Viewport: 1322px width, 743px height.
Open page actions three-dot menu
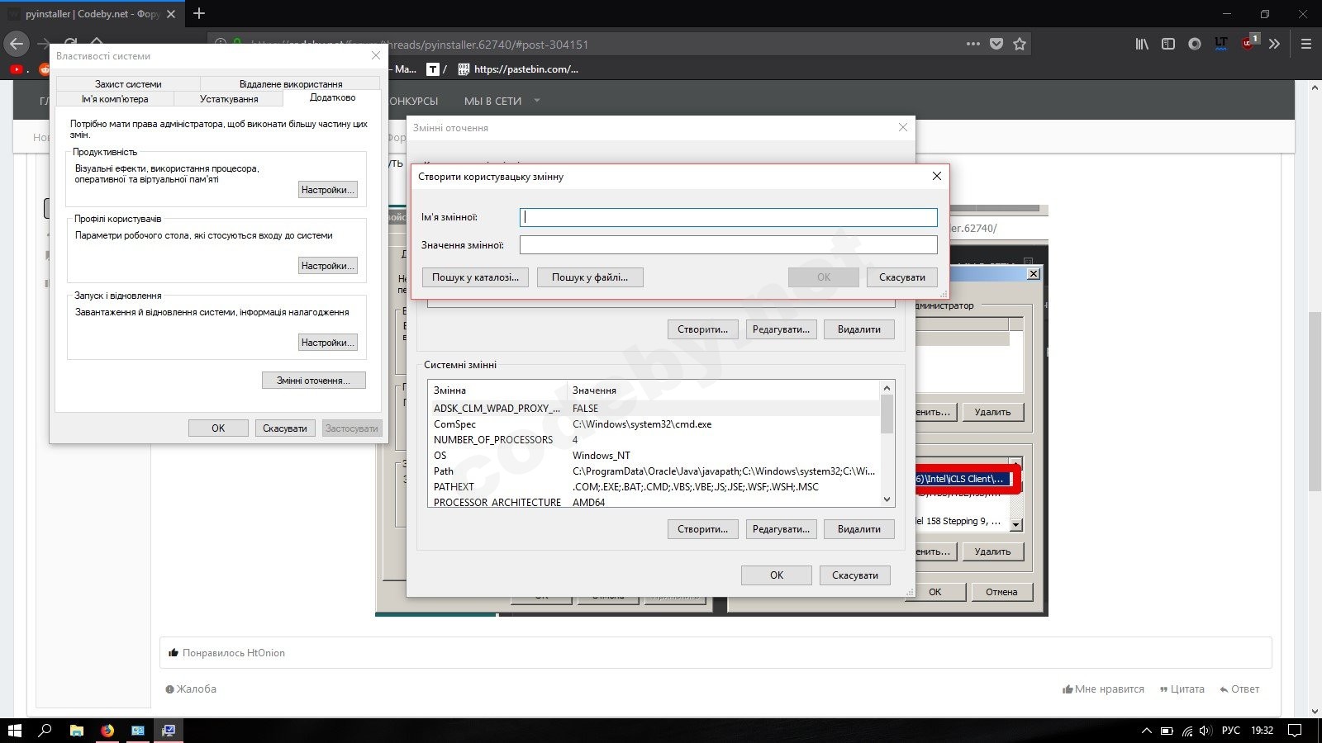tap(973, 45)
